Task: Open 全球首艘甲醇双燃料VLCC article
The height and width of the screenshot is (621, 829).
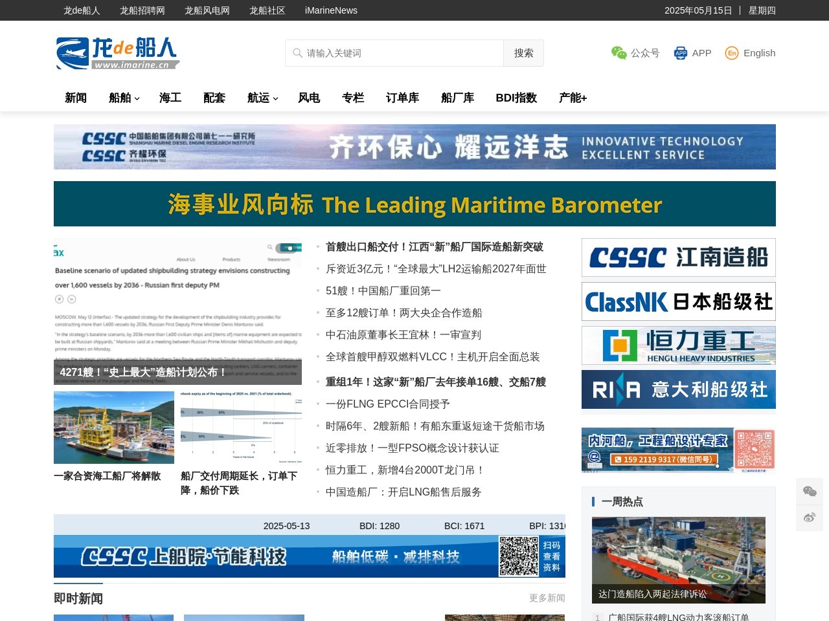Action: [433, 357]
